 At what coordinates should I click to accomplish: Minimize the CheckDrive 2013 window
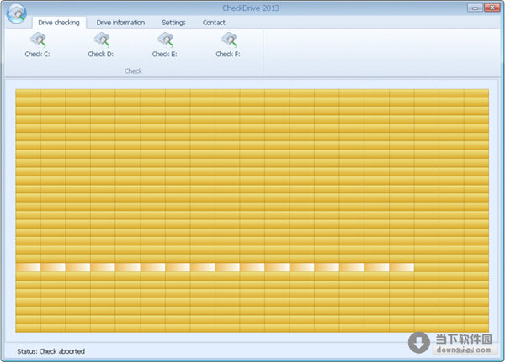point(475,8)
